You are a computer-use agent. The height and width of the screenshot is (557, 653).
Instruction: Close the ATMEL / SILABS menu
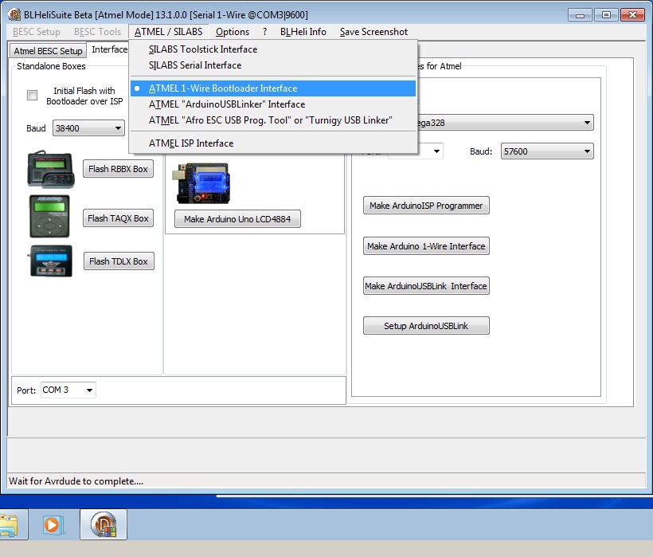point(168,32)
